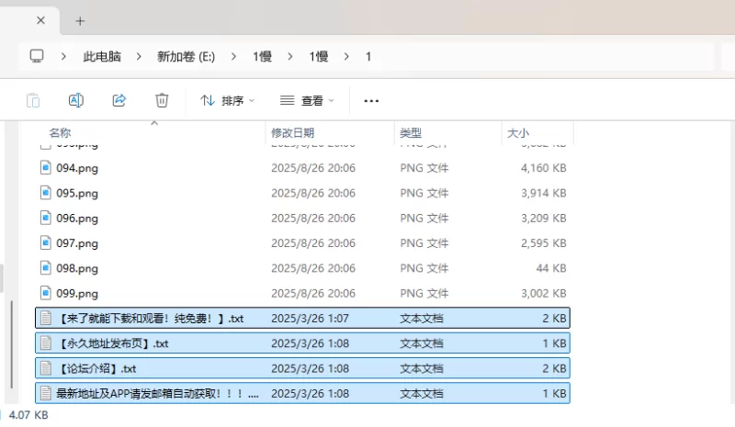The height and width of the screenshot is (427, 735).
Task: Click the 095.png file icon
Action: coord(45,193)
